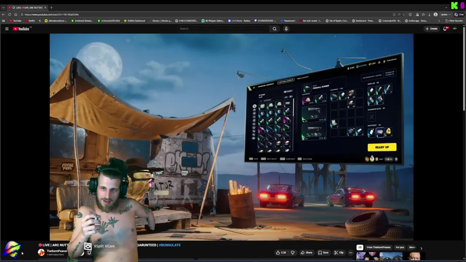Open the Other favorites folder
This screenshot has width=466, height=262.
coord(454,21)
